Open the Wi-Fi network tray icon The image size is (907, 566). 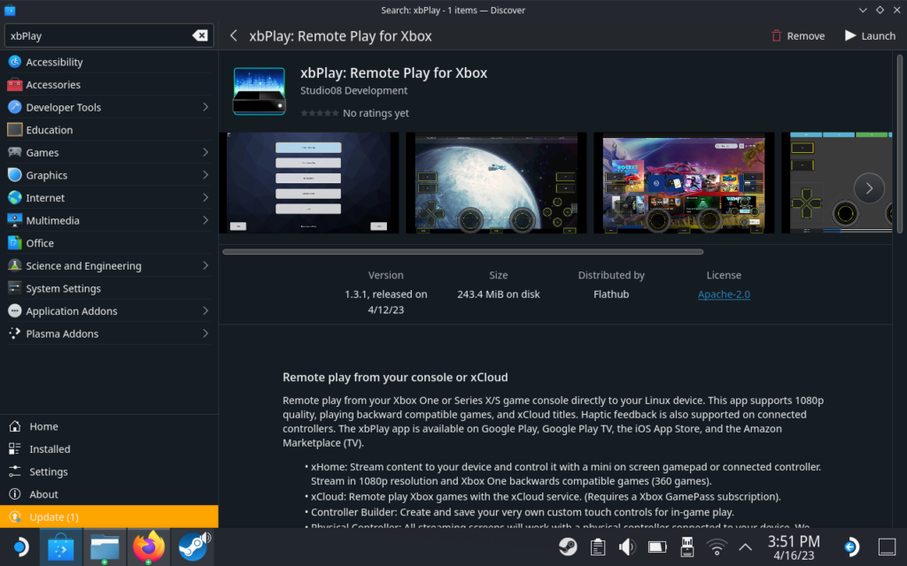coord(717,547)
